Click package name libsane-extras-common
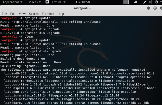 [79, 103]
